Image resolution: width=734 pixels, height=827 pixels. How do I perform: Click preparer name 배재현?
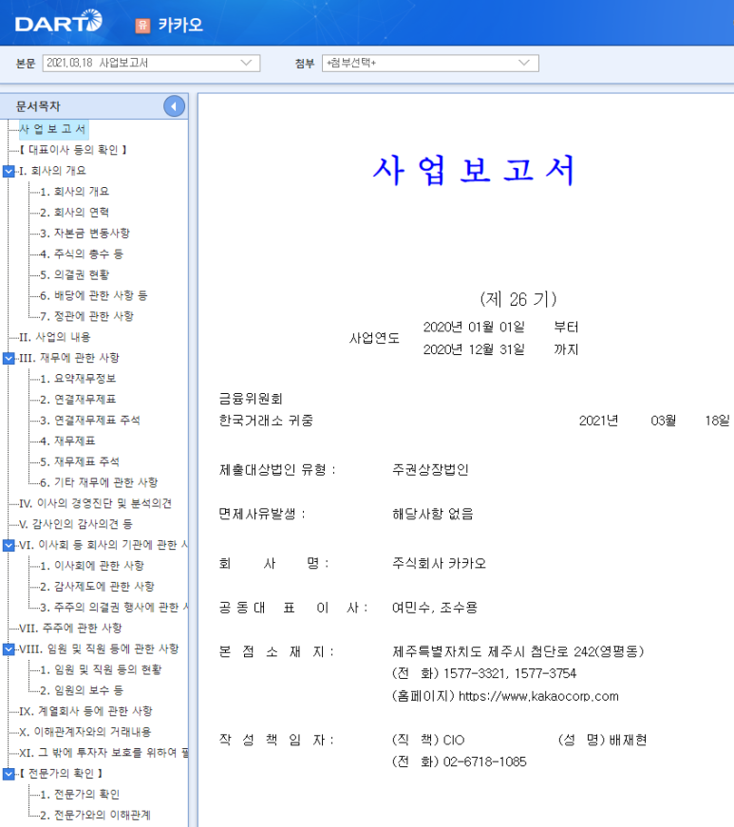click(x=628, y=740)
